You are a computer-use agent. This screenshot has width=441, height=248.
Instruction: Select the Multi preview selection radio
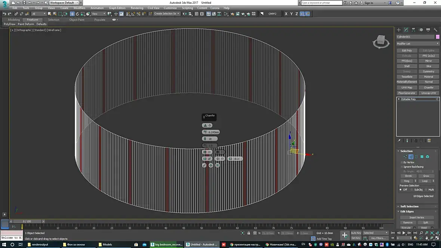[426, 189]
